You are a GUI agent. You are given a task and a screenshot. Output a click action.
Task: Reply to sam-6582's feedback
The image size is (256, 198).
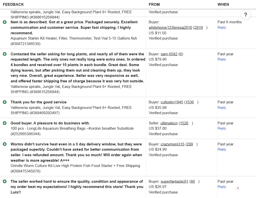click(x=222, y=59)
